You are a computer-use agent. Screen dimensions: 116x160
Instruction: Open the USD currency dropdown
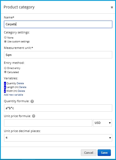point(102,123)
